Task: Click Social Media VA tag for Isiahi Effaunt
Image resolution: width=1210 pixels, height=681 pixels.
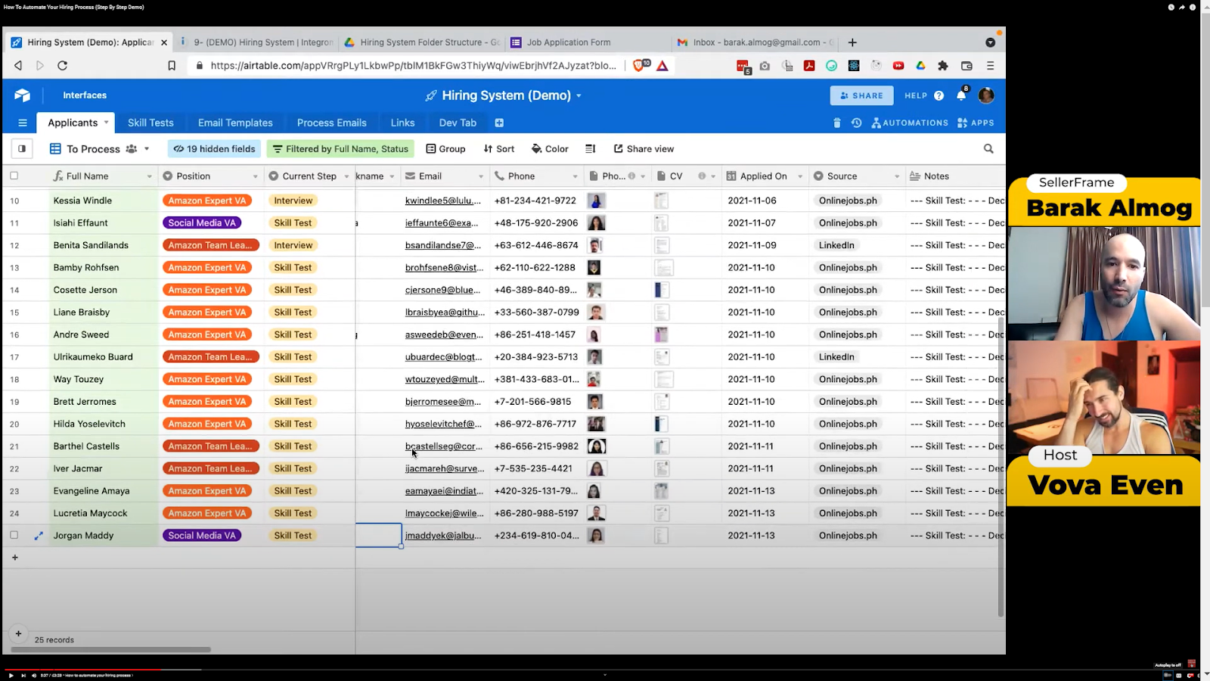Action: (202, 223)
